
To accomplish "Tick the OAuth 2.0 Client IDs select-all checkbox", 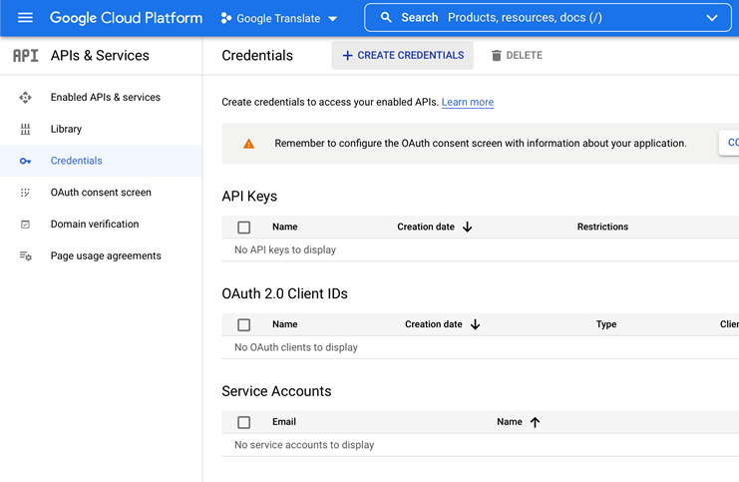I will [243, 325].
